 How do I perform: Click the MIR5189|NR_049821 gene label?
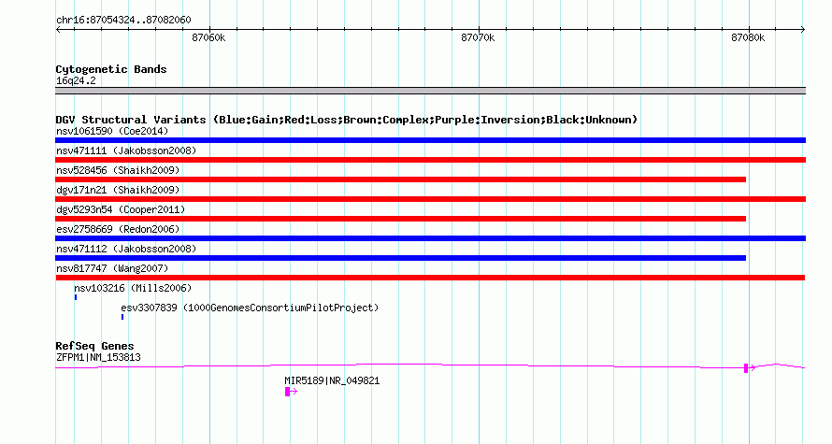point(332,380)
